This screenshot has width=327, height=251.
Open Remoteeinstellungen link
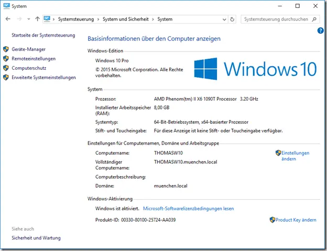(x=34, y=59)
